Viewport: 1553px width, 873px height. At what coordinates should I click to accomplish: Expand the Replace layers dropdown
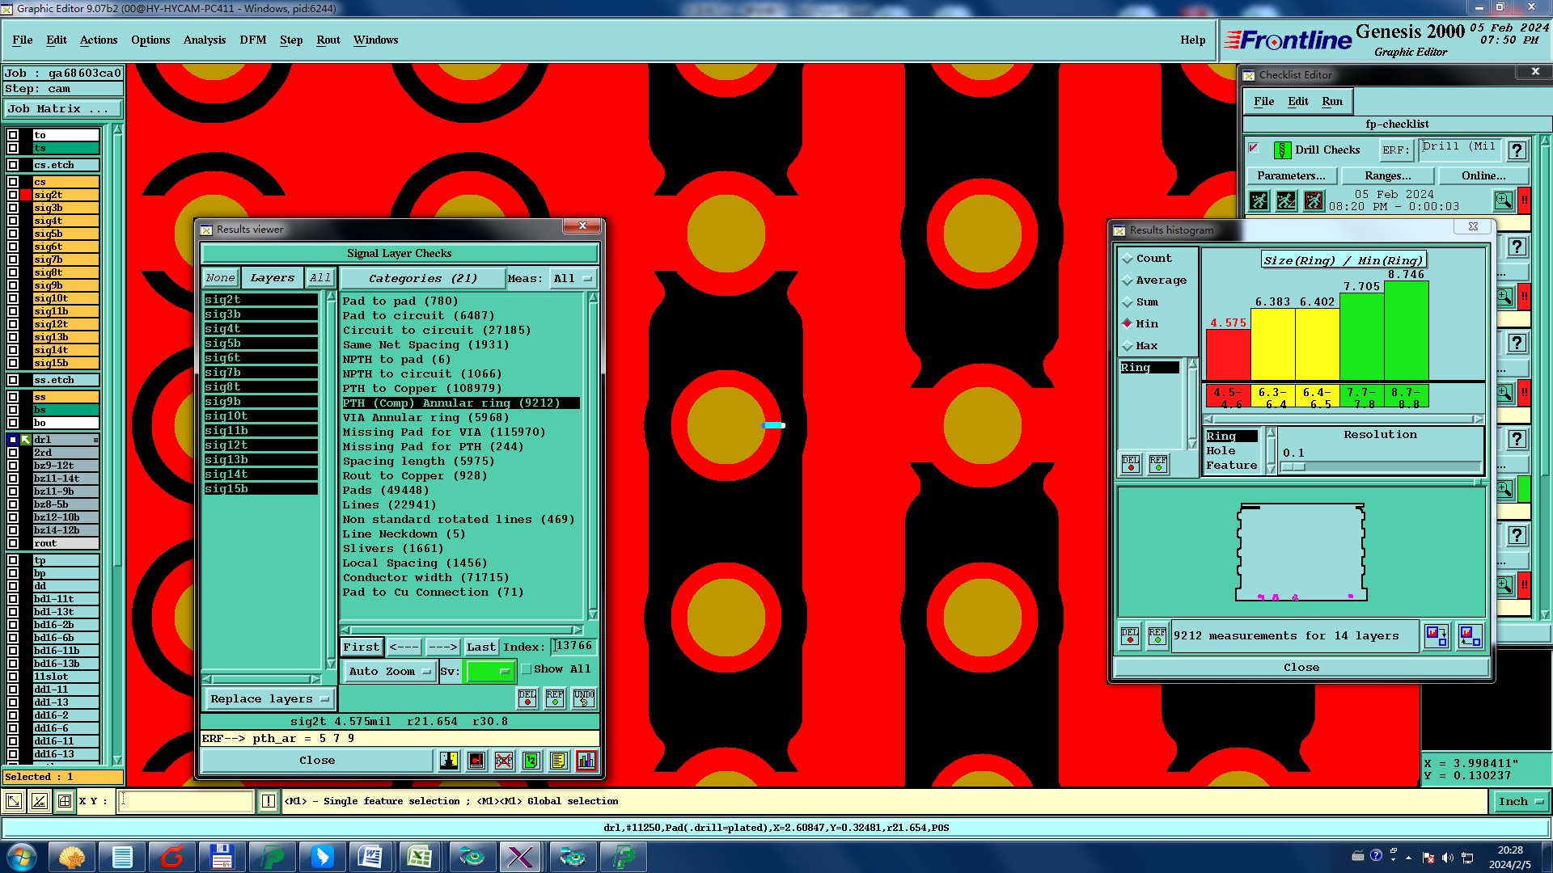[x=269, y=699]
